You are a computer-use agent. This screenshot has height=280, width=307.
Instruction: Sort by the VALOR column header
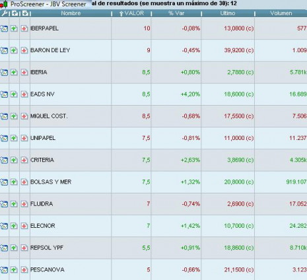pos(132,13)
